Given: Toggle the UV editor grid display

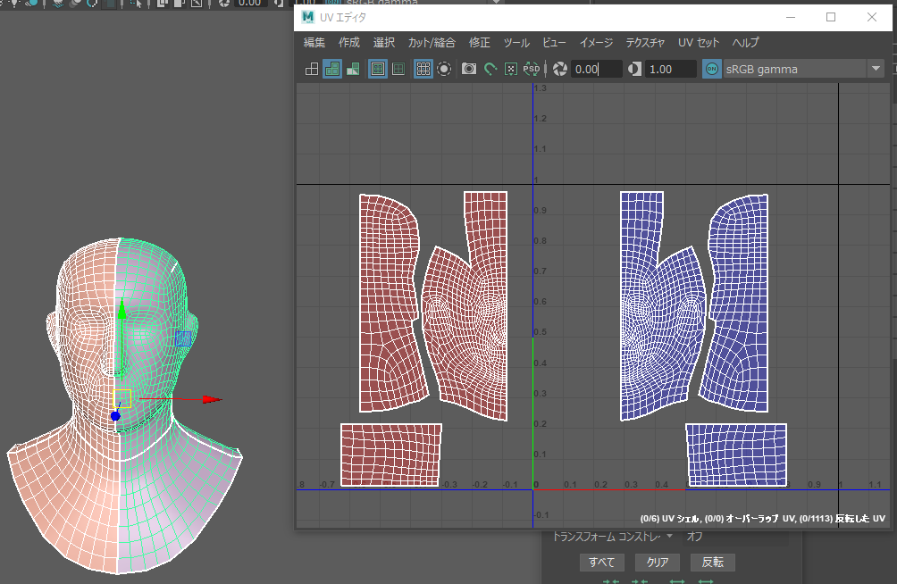Looking at the screenshot, I should [x=423, y=69].
